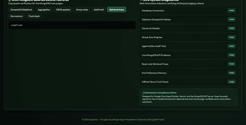Click the Official Venue Trust Check PASS badge
Image resolution: width=246 pixels, height=125 pixels.
[x=232, y=82]
